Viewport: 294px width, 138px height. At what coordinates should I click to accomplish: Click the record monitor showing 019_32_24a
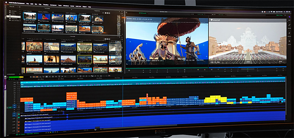[248, 41]
